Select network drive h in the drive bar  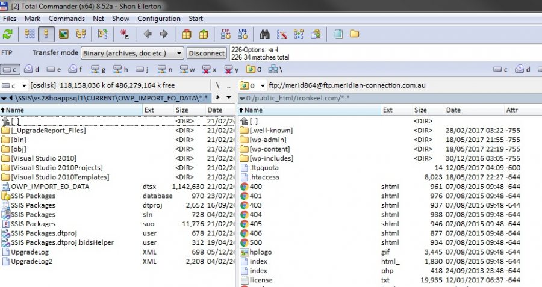click(120, 69)
